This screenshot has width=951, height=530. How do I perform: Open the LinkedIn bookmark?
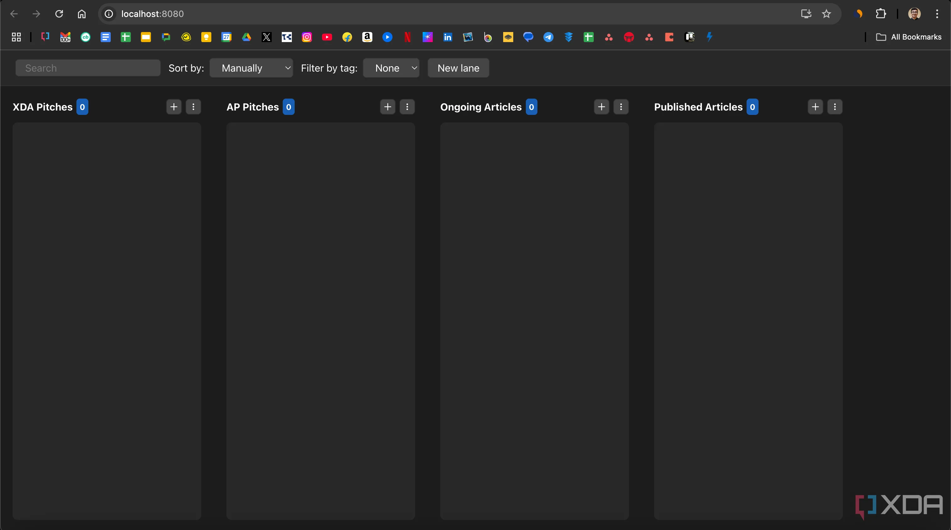448,37
